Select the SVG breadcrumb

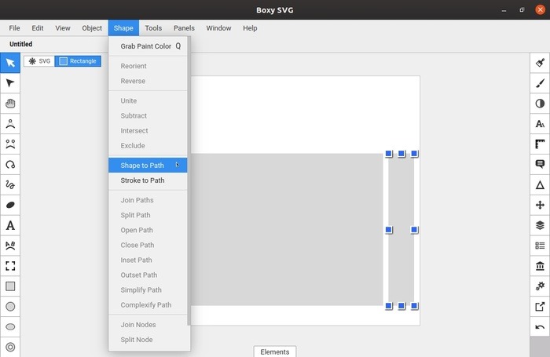pos(39,61)
